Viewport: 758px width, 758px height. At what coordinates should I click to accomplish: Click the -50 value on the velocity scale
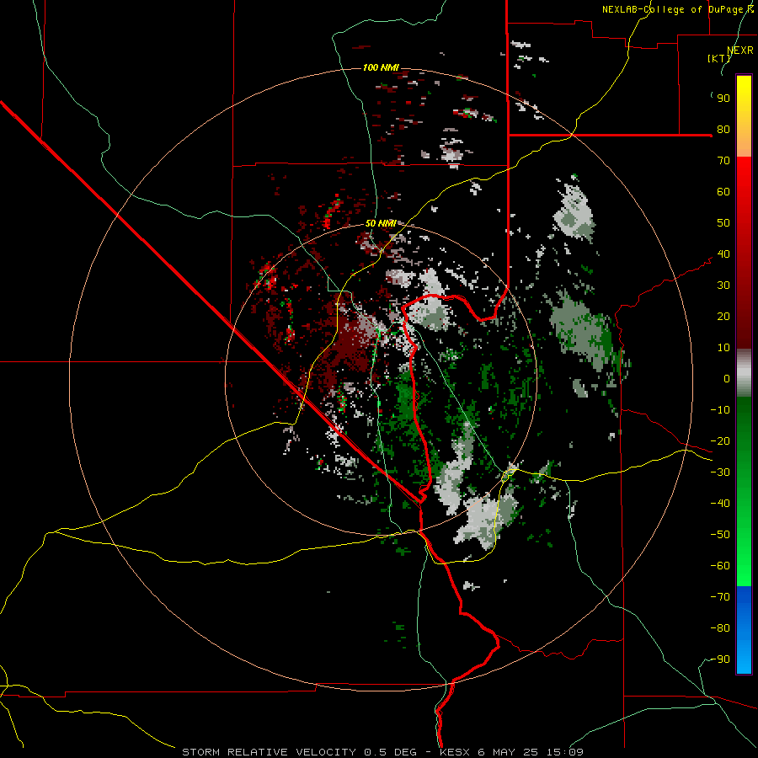click(720, 535)
